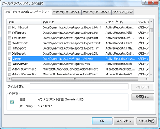Check the HtmlExport checkbox

10,28
